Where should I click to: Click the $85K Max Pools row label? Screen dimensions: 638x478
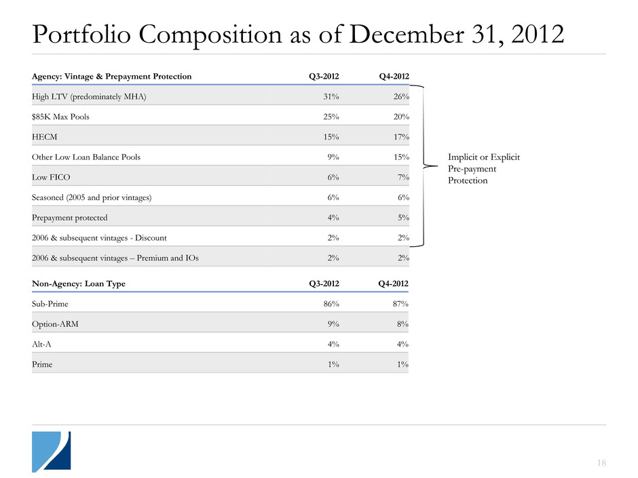[60, 117]
